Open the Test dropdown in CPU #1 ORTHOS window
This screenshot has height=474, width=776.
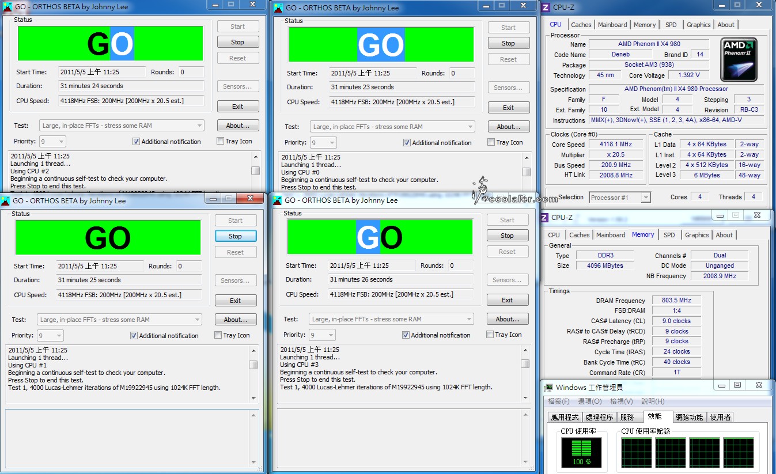click(119, 320)
